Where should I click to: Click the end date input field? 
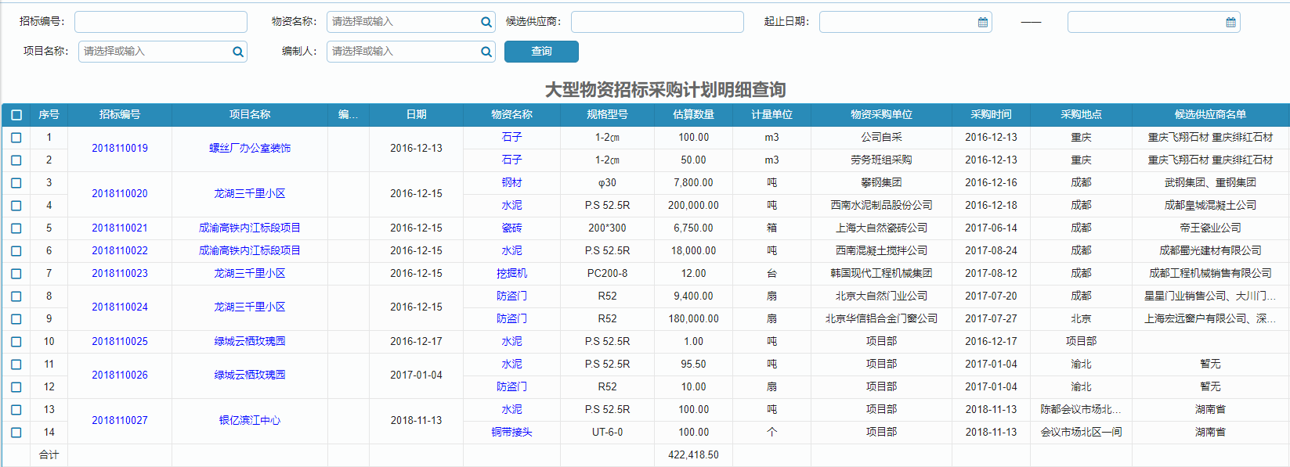pyautogui.click(x=1154, y=22)
